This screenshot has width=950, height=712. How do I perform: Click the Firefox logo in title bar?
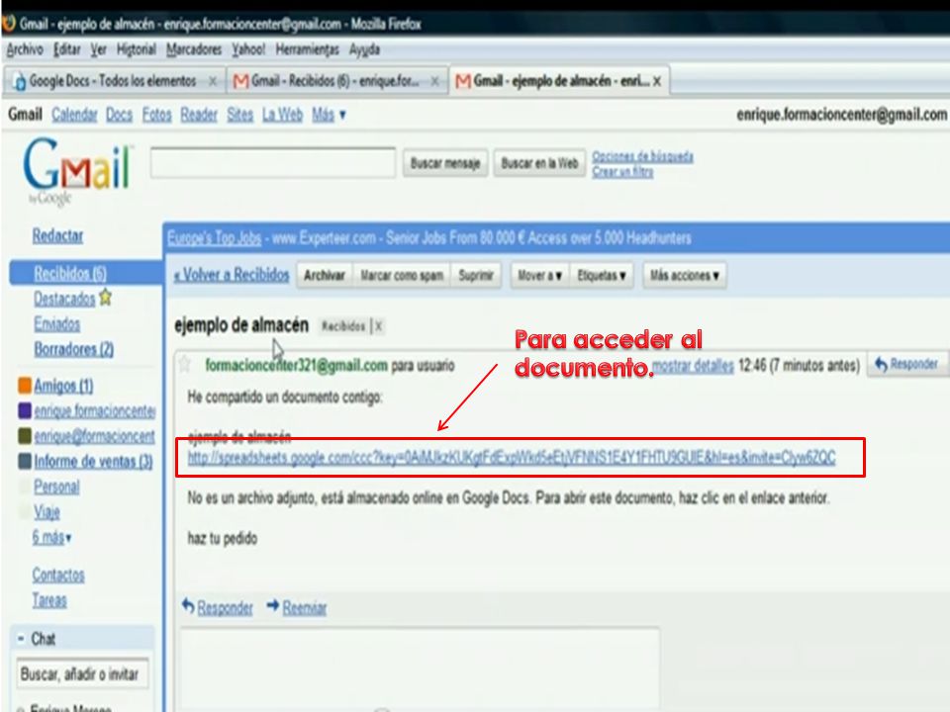(8, 24)
